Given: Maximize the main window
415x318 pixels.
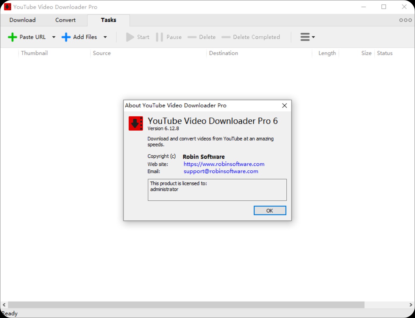Looking at the screenshot, I should pyautogui.click(x=384, y=7).
